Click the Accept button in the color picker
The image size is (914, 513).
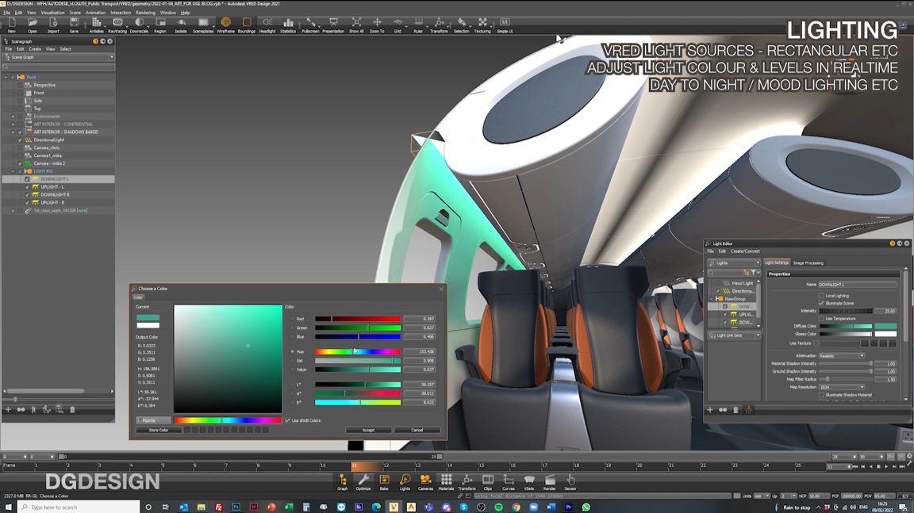(x=367, y=430)
